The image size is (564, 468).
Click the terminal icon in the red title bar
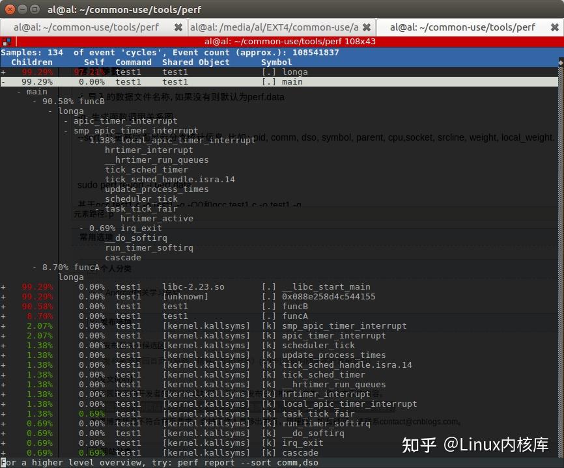[x=8, y=41]
